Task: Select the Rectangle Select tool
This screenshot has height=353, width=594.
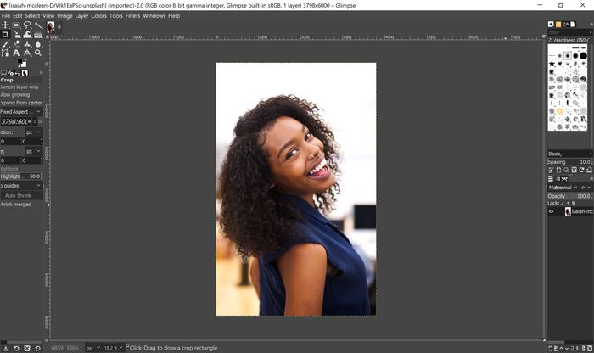Action: coord(16,25)
